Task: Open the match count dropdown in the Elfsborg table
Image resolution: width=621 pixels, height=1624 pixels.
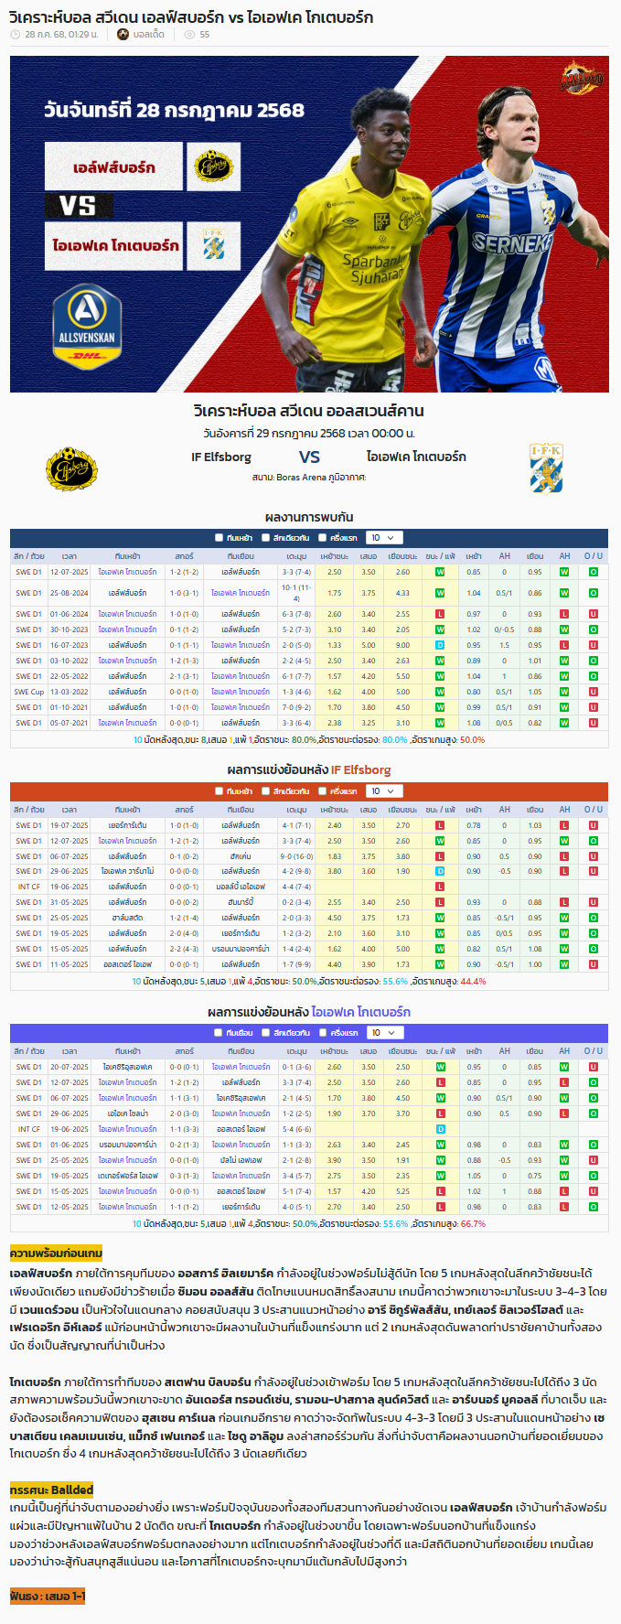Action: pos(383,791)
